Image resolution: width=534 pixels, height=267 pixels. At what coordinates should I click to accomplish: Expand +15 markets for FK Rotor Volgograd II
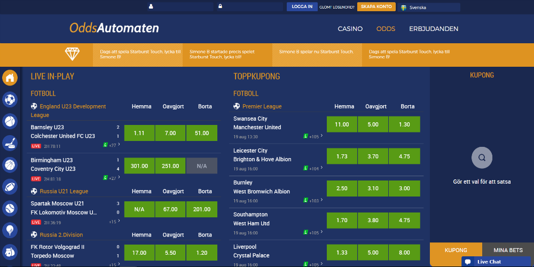click(x=114, y=265)
